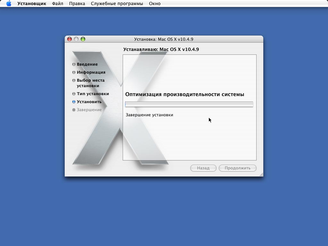This screenshot has height=246, width=328.
Task: Click the Выбор места установки label
Action: point(91,83)
